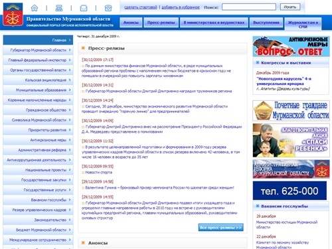The height and width of the screenshot is (249, 332).
Task: Open the Новости спорта press release
Action: point(99,172)
